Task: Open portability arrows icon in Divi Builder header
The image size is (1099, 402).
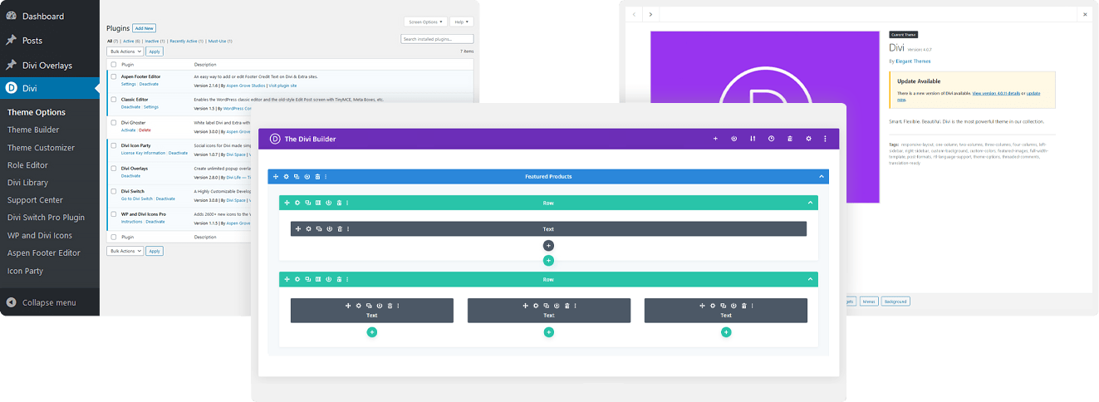Action: 753,139
